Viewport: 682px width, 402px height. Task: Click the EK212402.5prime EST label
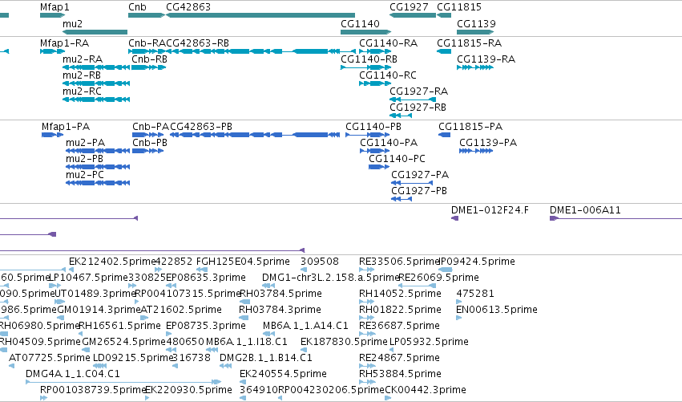tap(112, 262)
